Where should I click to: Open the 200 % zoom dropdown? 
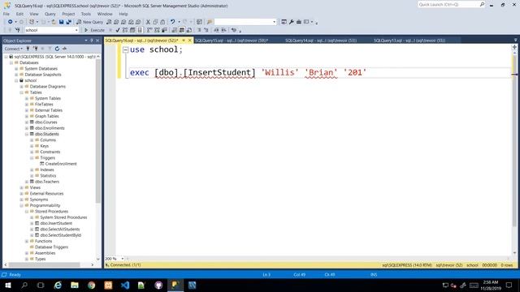(x=123, y=259)
